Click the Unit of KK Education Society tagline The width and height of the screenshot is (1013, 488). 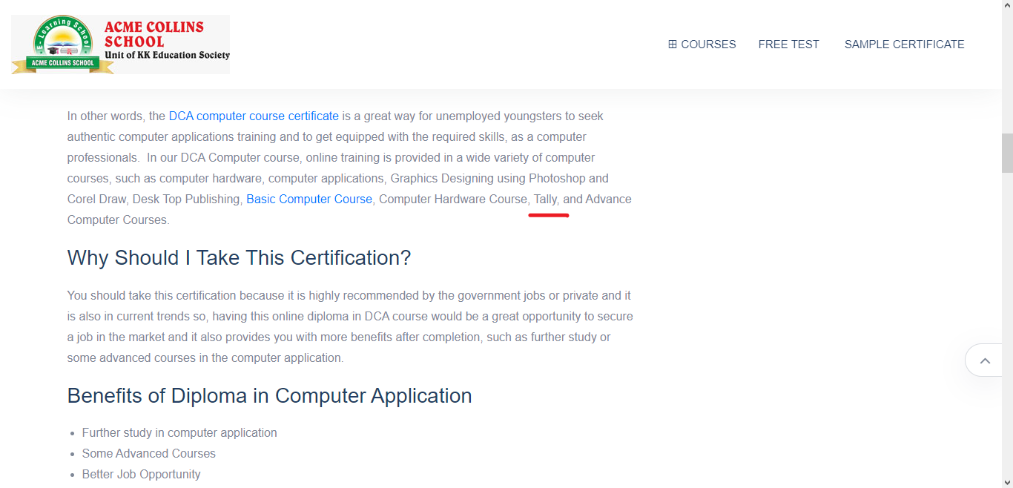(167, 56)
